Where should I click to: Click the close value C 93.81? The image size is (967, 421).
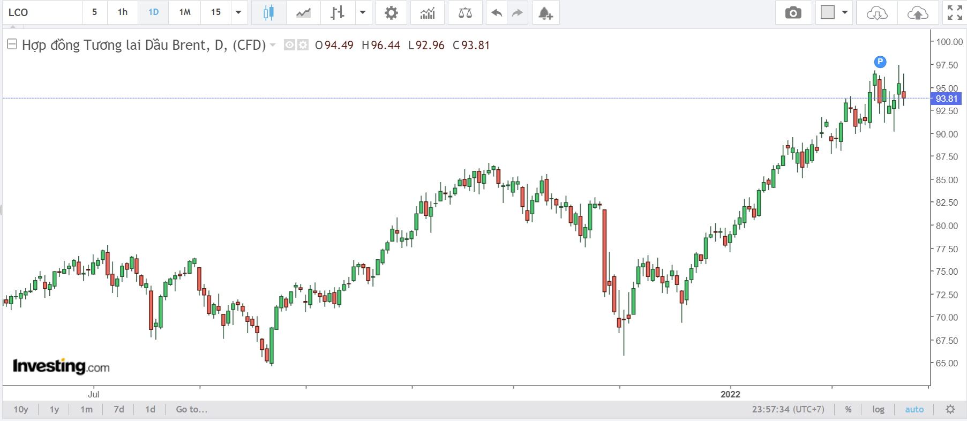(471, 45)
